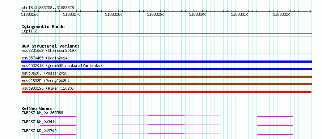Click the thin blue nsv3231669 variant line
This screenshot has width=322, height=139.
[166, 54]
